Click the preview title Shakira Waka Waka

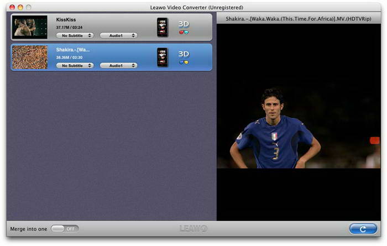pos(299,18)
